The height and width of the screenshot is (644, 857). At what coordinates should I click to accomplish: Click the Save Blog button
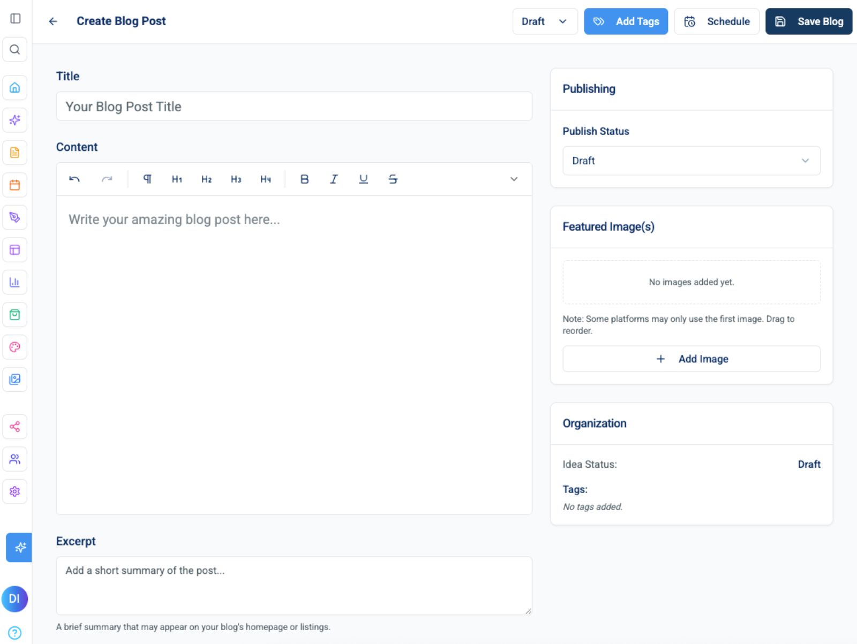point(809,21)
